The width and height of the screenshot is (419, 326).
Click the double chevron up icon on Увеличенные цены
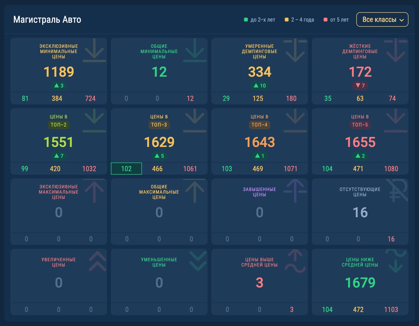point(97,261)
